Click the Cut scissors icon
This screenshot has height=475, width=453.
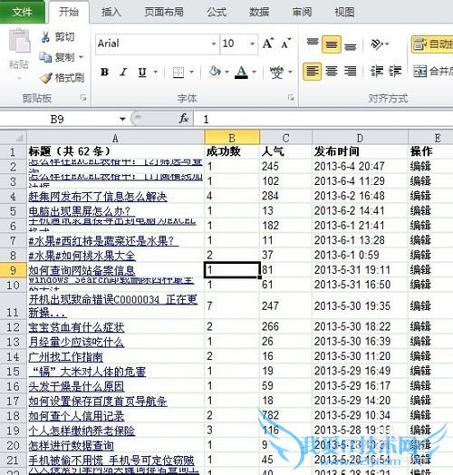[45, 37]
